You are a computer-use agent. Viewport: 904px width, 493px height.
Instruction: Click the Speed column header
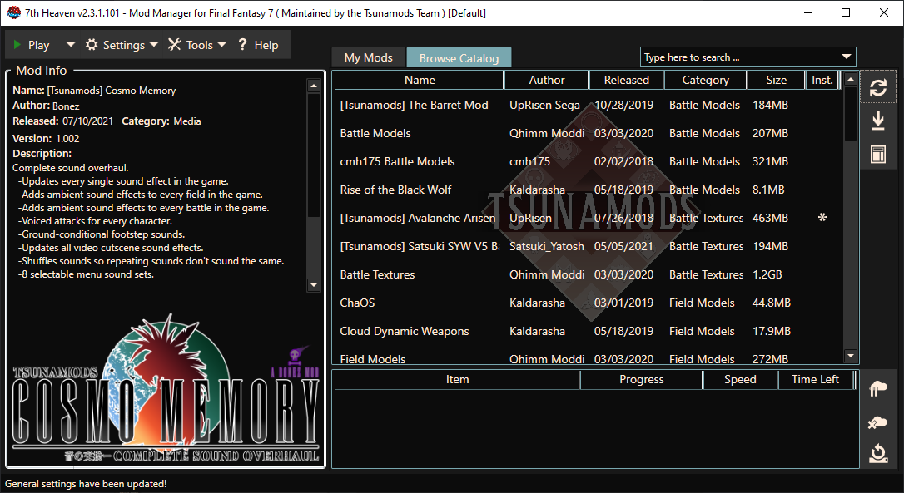point(740,380)
